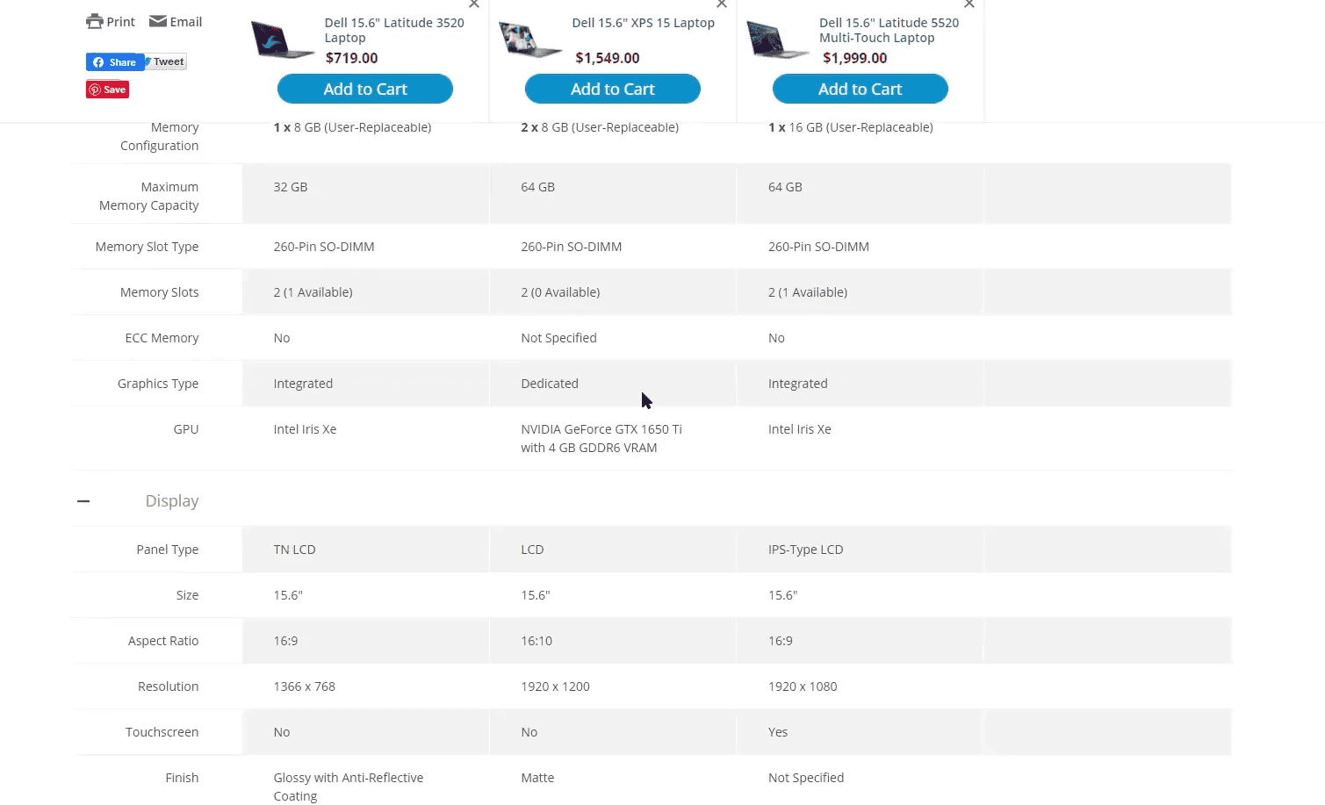Image resolution: width=1325 pixels, height=805 pixels.
Task: Add Latitude 5520 laptop to cart
Action: click(x=861, y=89)
